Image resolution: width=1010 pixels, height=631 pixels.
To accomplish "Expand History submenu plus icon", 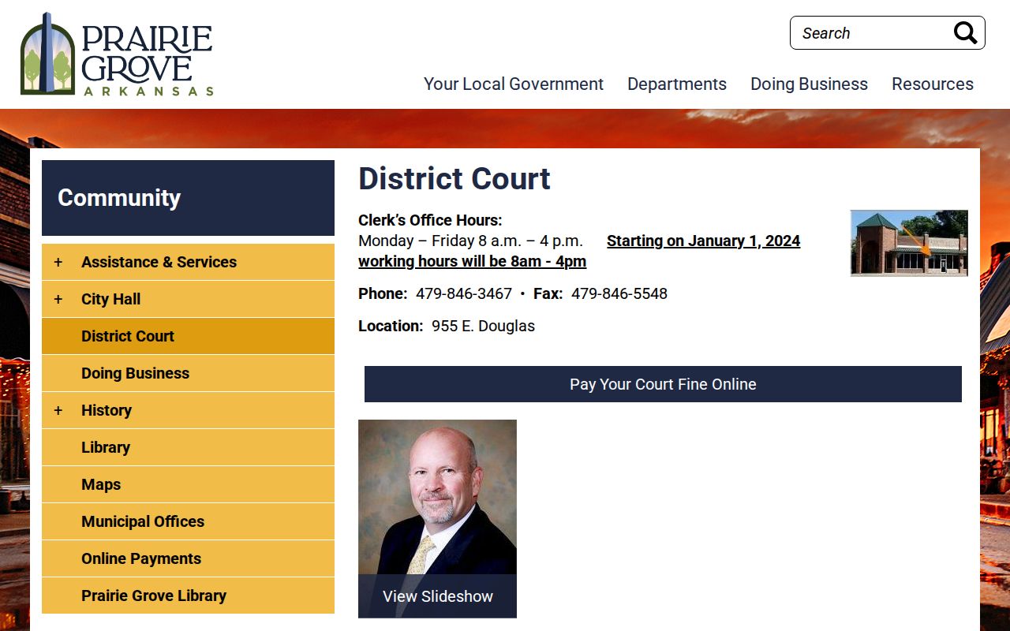I will (58, 410).
